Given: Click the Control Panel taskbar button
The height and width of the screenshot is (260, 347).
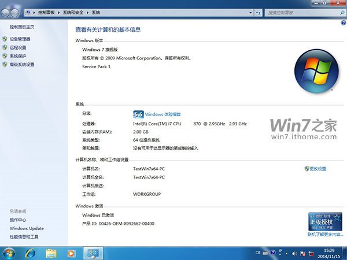Looking at the screenshot, I should point(91,252).
